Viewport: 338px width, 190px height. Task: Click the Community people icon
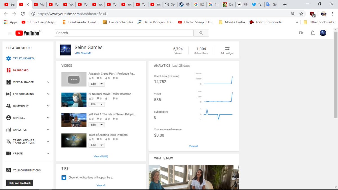[x=8, y=106]
